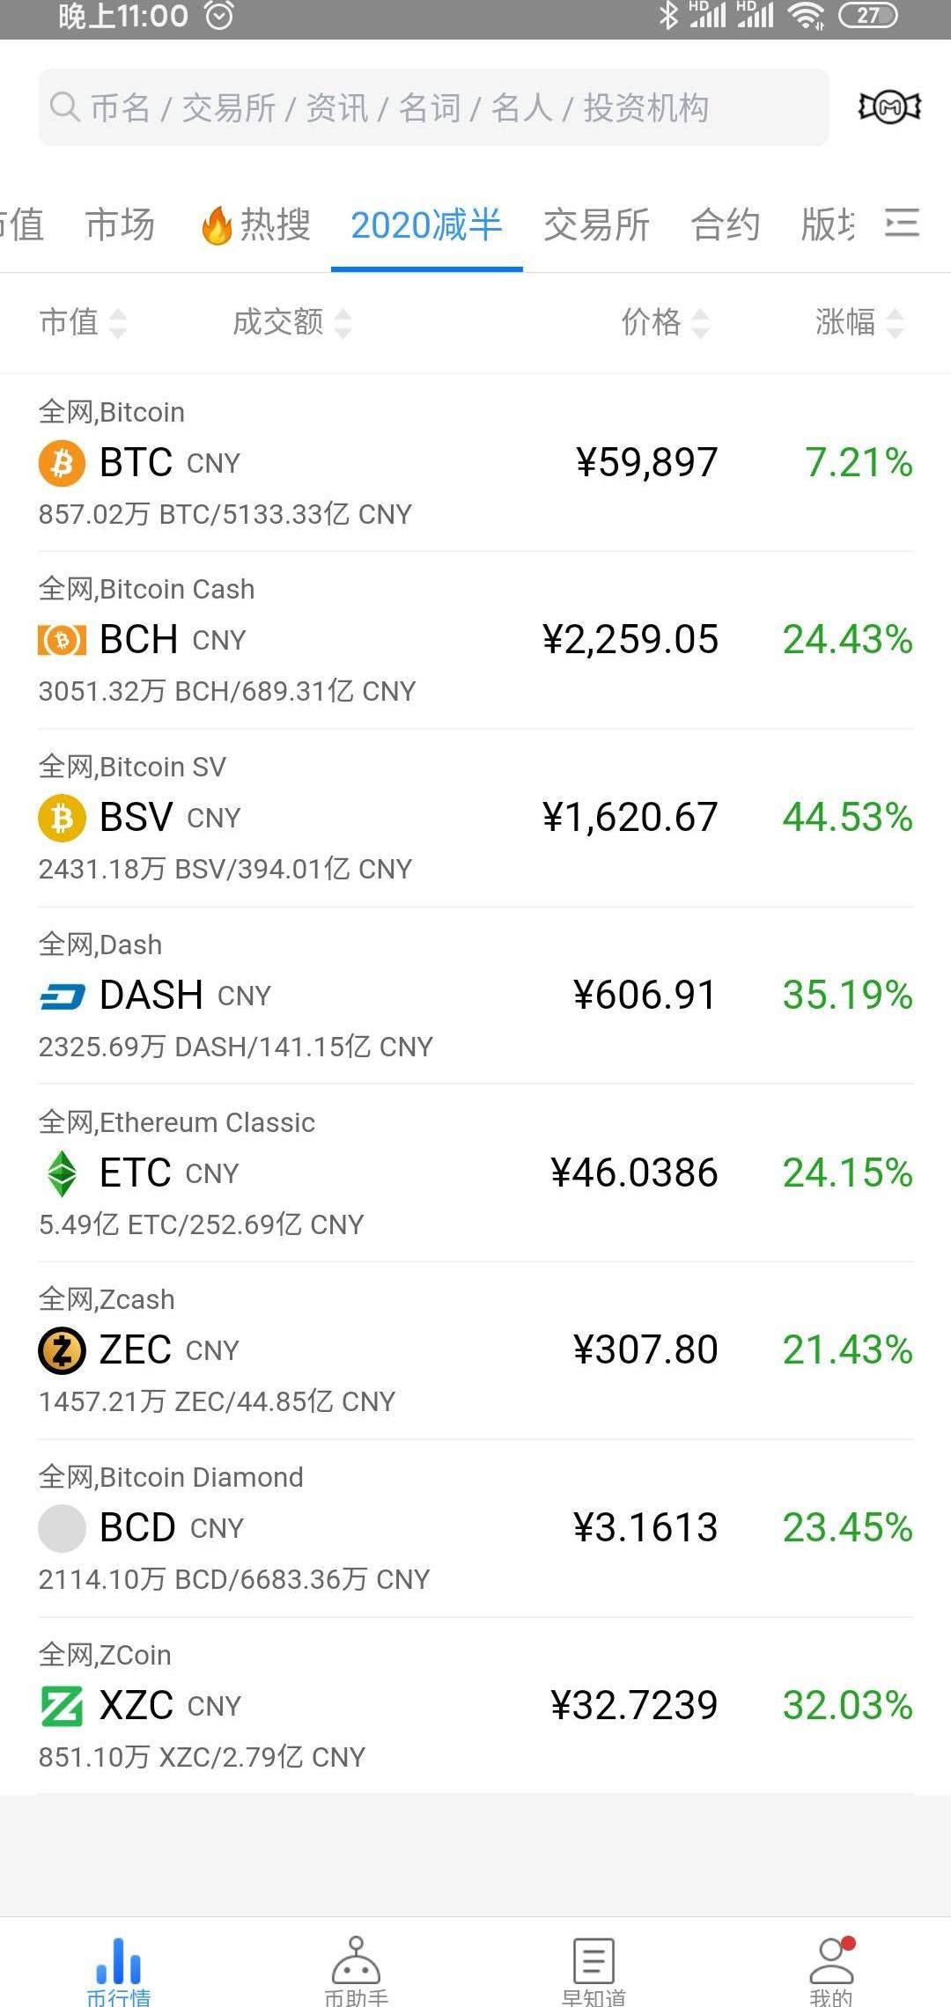Viewport: 951px width, 2007px height.
Task: Toggle sorting by 涨幅 column
Action: point(859,322)
